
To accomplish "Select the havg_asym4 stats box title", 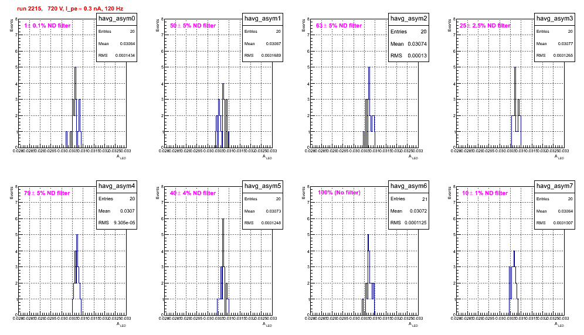I will pyautogui.click(x=117, y=186).
